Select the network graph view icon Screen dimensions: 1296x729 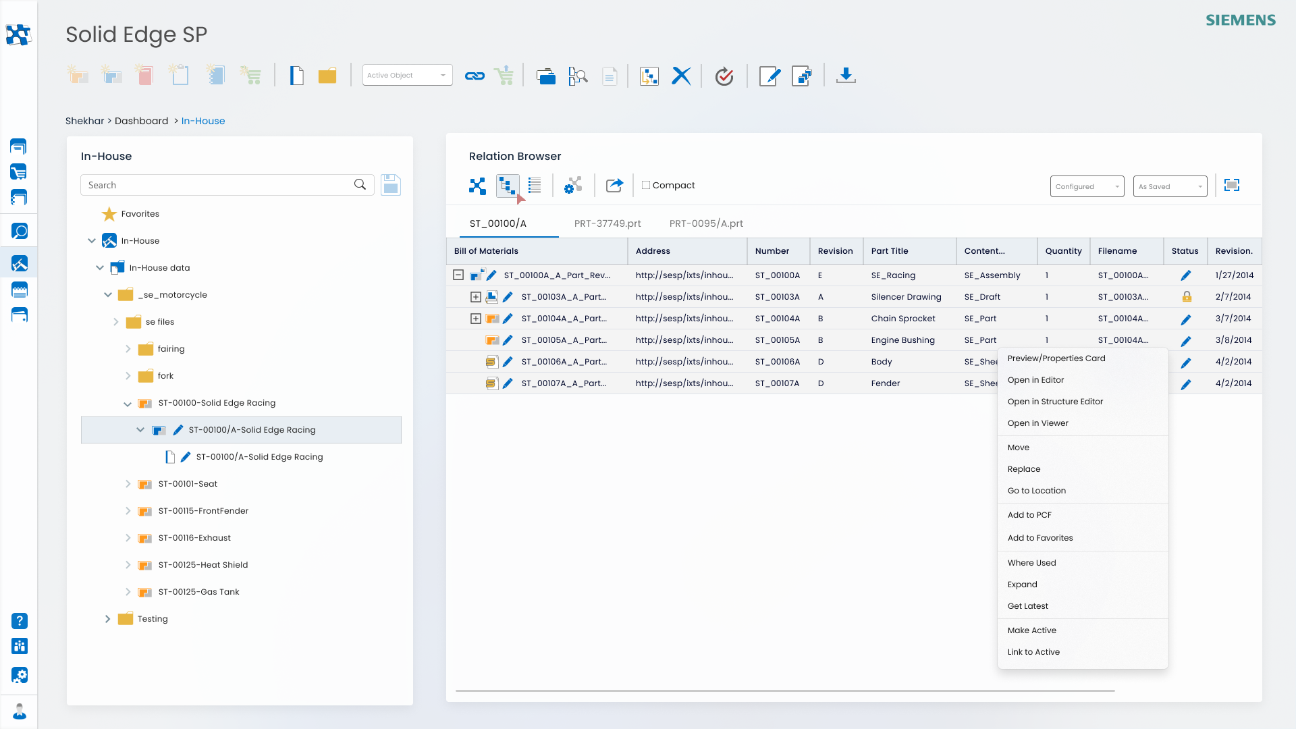tap(477, 186)
